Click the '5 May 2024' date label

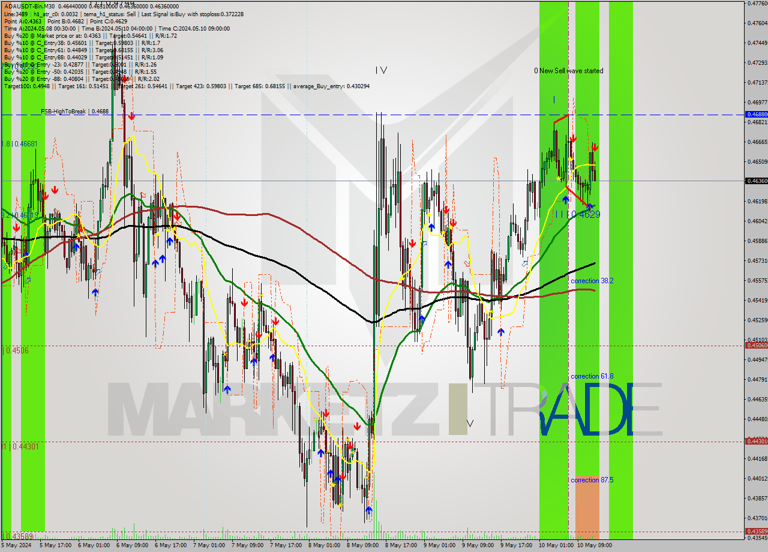coord(16,545)
